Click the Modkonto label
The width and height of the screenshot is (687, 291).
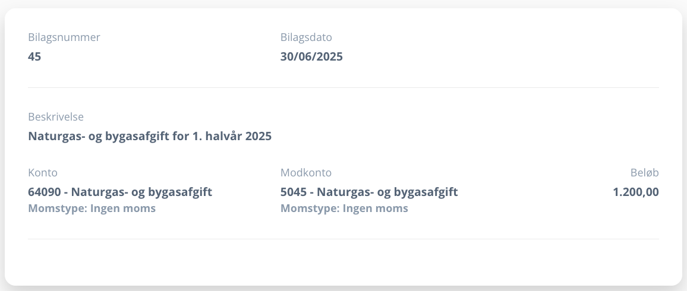click(306, 173)
